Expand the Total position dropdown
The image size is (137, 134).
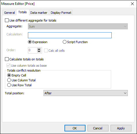(x=85, y=93)
